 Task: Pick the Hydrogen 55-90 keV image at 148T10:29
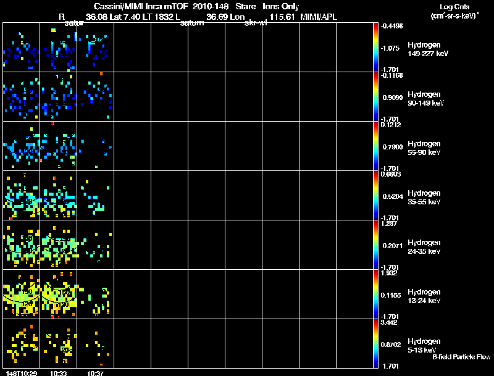[22, 146]
